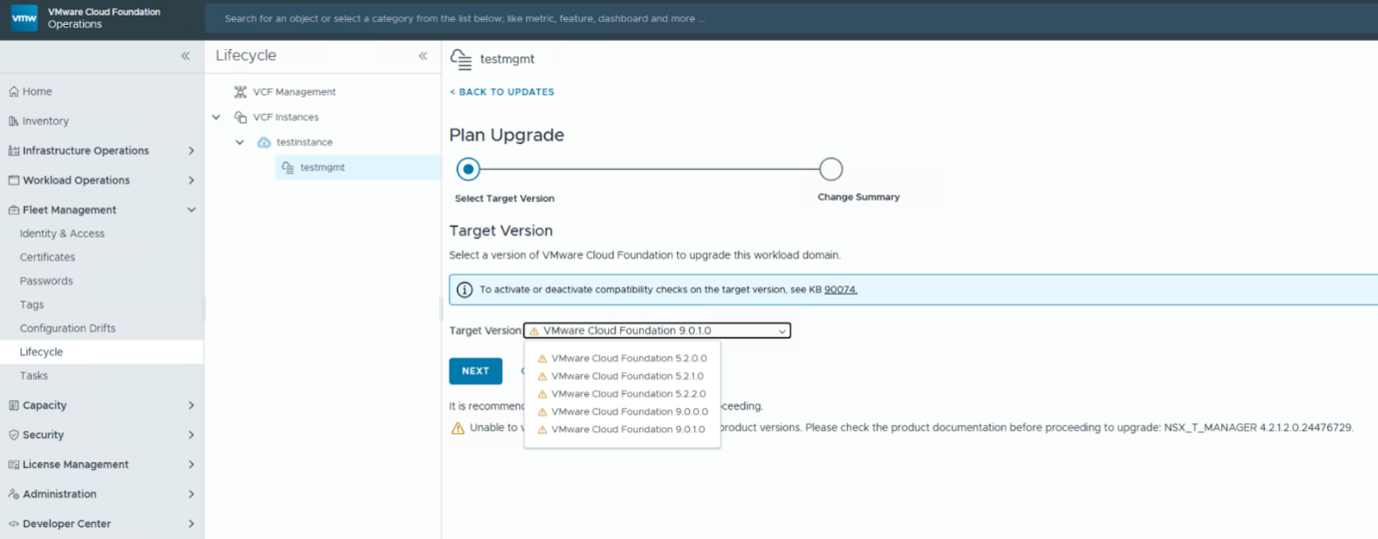The image size is (1378, 539).
Task: Choose VMware Cloud Foundation 5.2.1.0 option
Action: pyautogui.click(x=628, y=376)
